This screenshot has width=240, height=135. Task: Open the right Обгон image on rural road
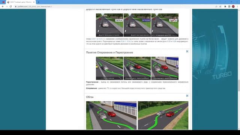coord(163,115)
